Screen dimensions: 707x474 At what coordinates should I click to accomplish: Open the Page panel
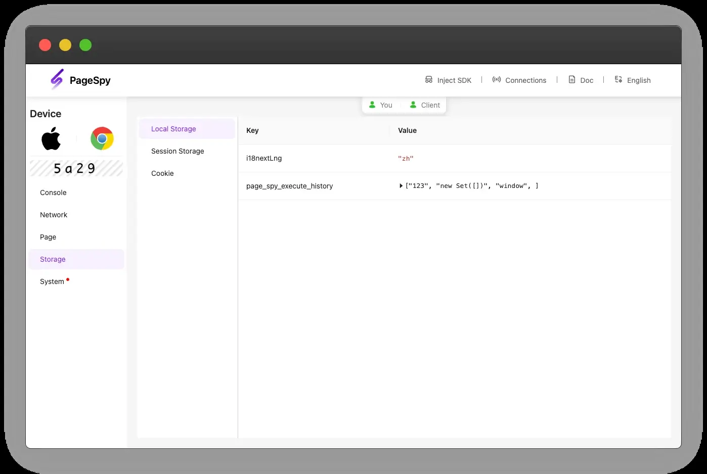[x=76, y=237]
